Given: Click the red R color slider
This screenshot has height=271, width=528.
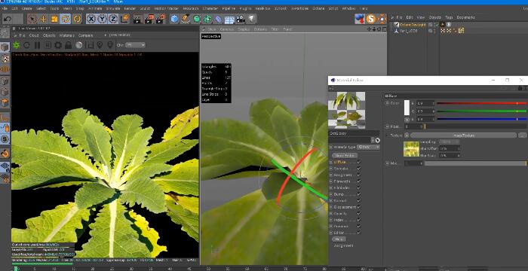Looking at the screenshot, I should click(x=481, y=103).
